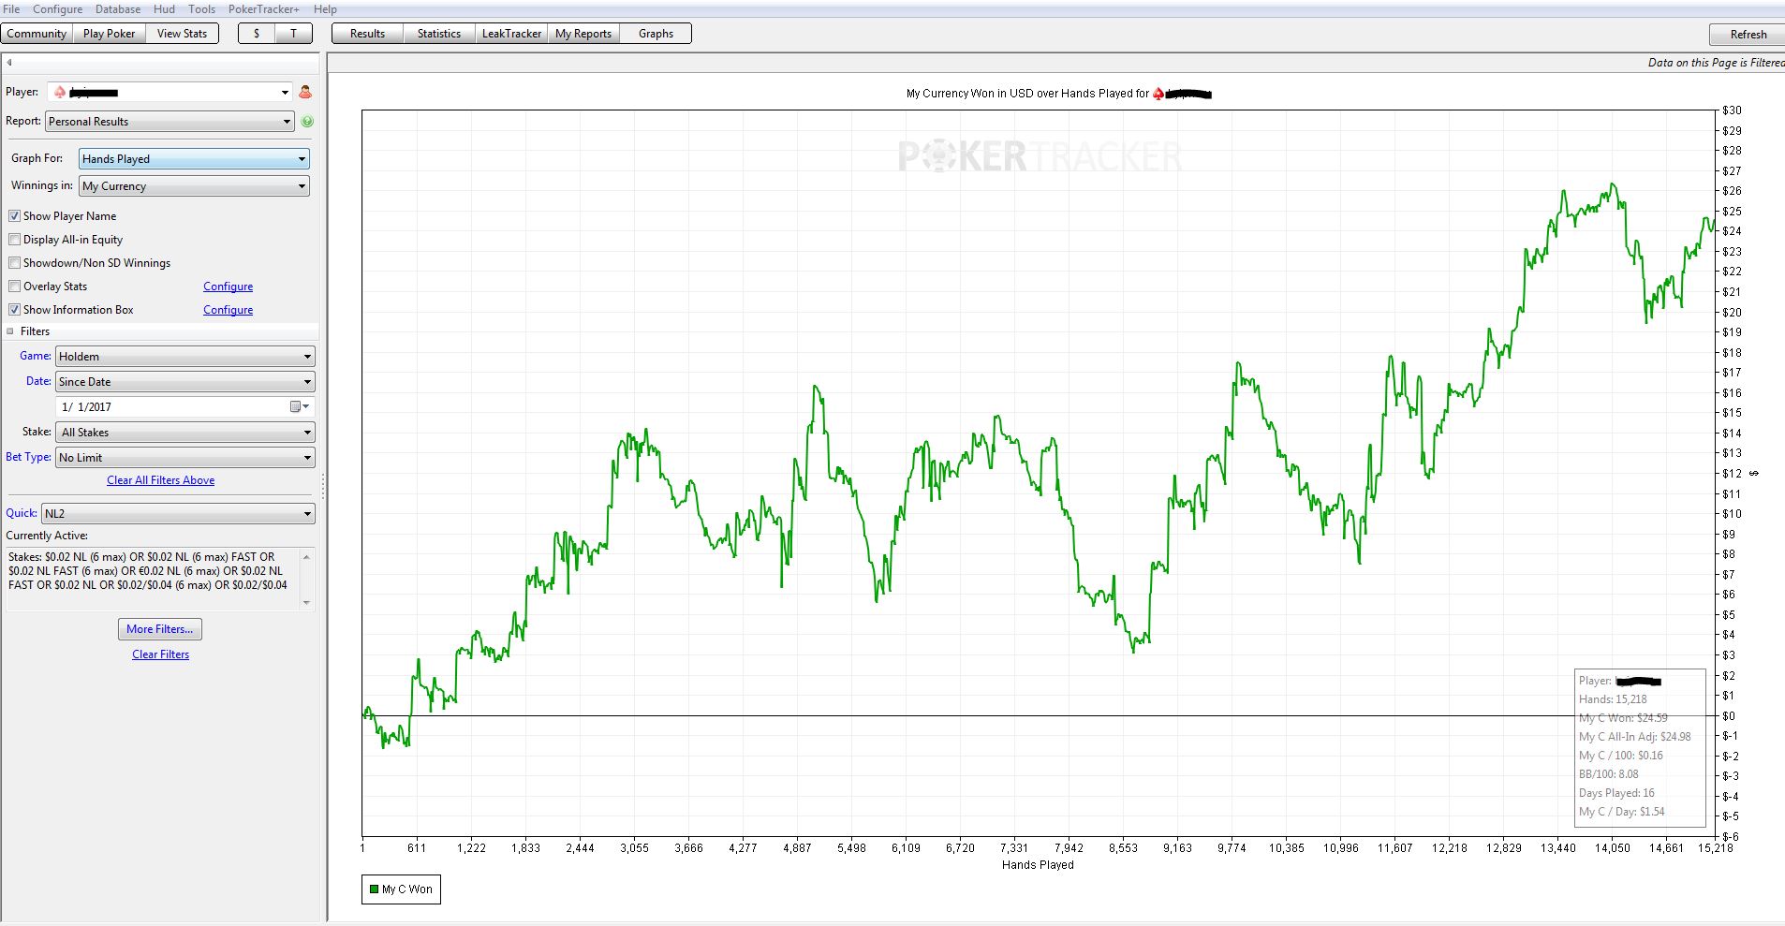Viewport: 1785px width, 926px height.
Task: Click the More Filters button
Action: coord(160,629)
